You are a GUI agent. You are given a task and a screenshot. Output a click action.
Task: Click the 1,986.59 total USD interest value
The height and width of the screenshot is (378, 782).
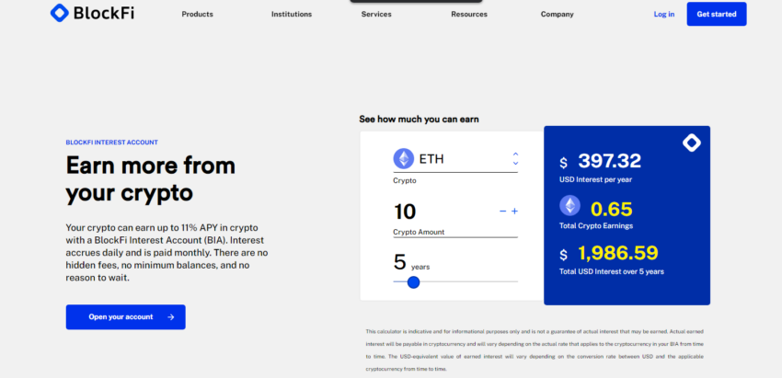[x=618, y=253]
